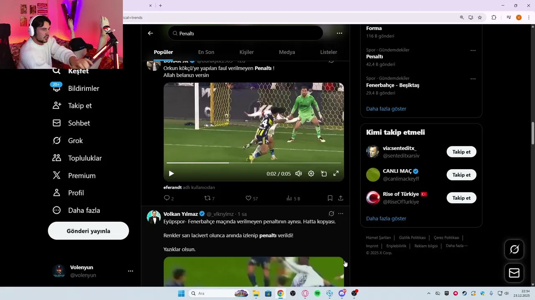Open Sohbet messages in sidebar
This screenshot has height=300, width=535.
click(x=71, y=123)
